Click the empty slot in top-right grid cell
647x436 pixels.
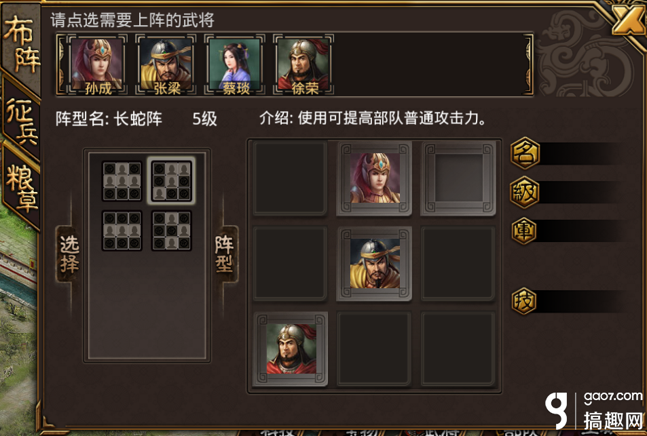pos(458,178)
